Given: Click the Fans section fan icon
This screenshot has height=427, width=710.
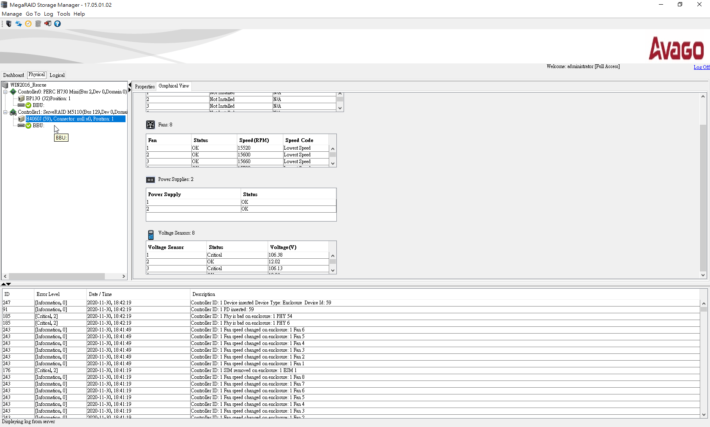Looking at the screenshot, I should coord(150,125).
